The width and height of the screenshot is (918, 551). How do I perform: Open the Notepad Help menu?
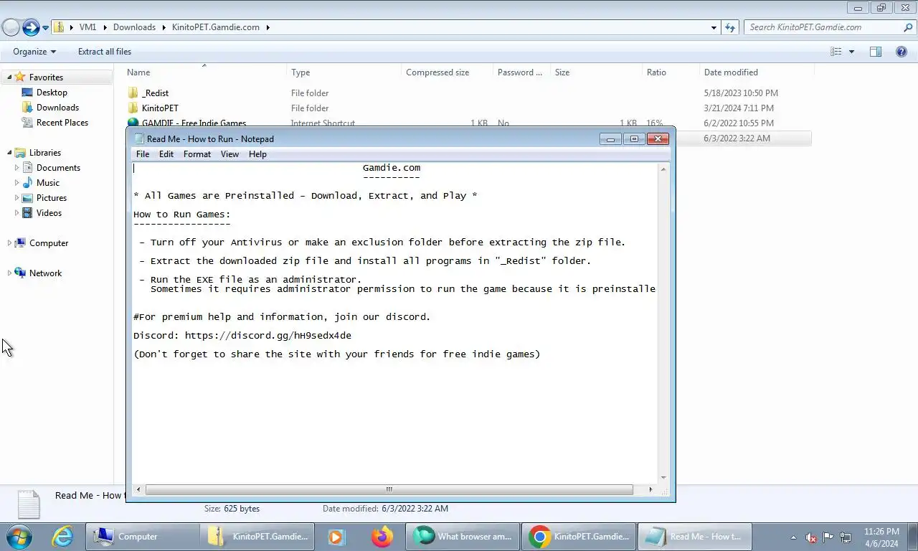pos(257,154)
